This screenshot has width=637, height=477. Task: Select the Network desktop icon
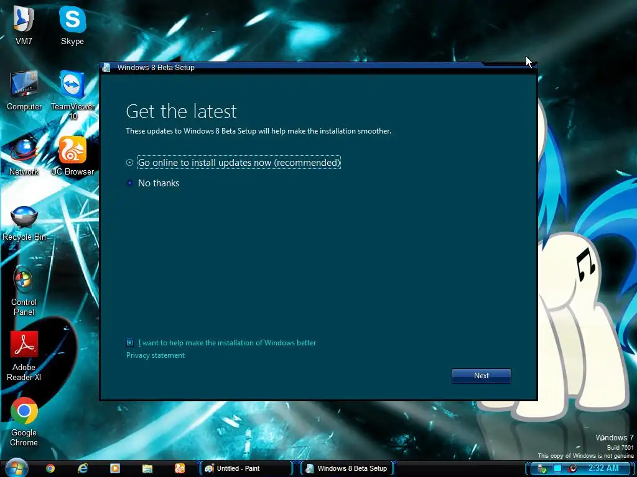point(24,156)
